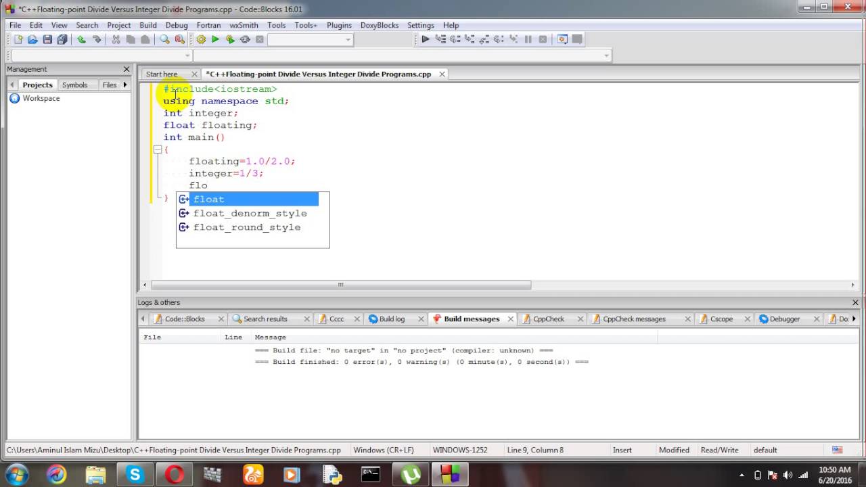The image size is (866, 487).
Task: Click the Cut scissors icon
Action: (116, 39)
